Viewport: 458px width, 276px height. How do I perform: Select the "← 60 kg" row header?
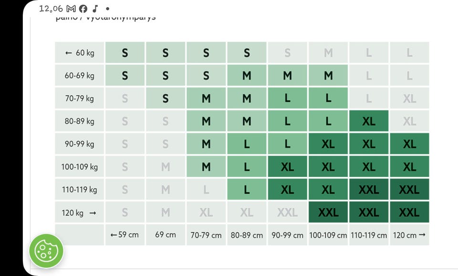click(x=80, y=53)
